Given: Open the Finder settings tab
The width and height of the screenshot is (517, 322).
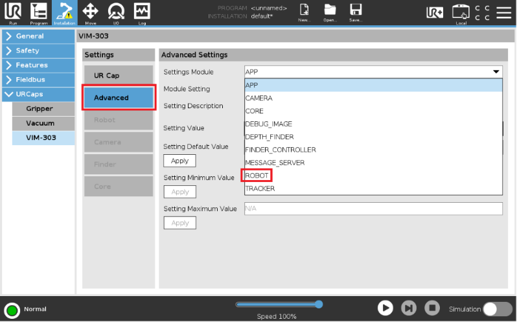Looking at the screenshot, I should pos(119,164).
